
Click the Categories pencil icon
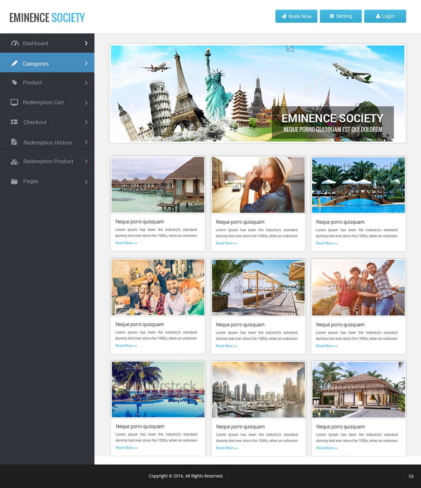coord(14,63)
